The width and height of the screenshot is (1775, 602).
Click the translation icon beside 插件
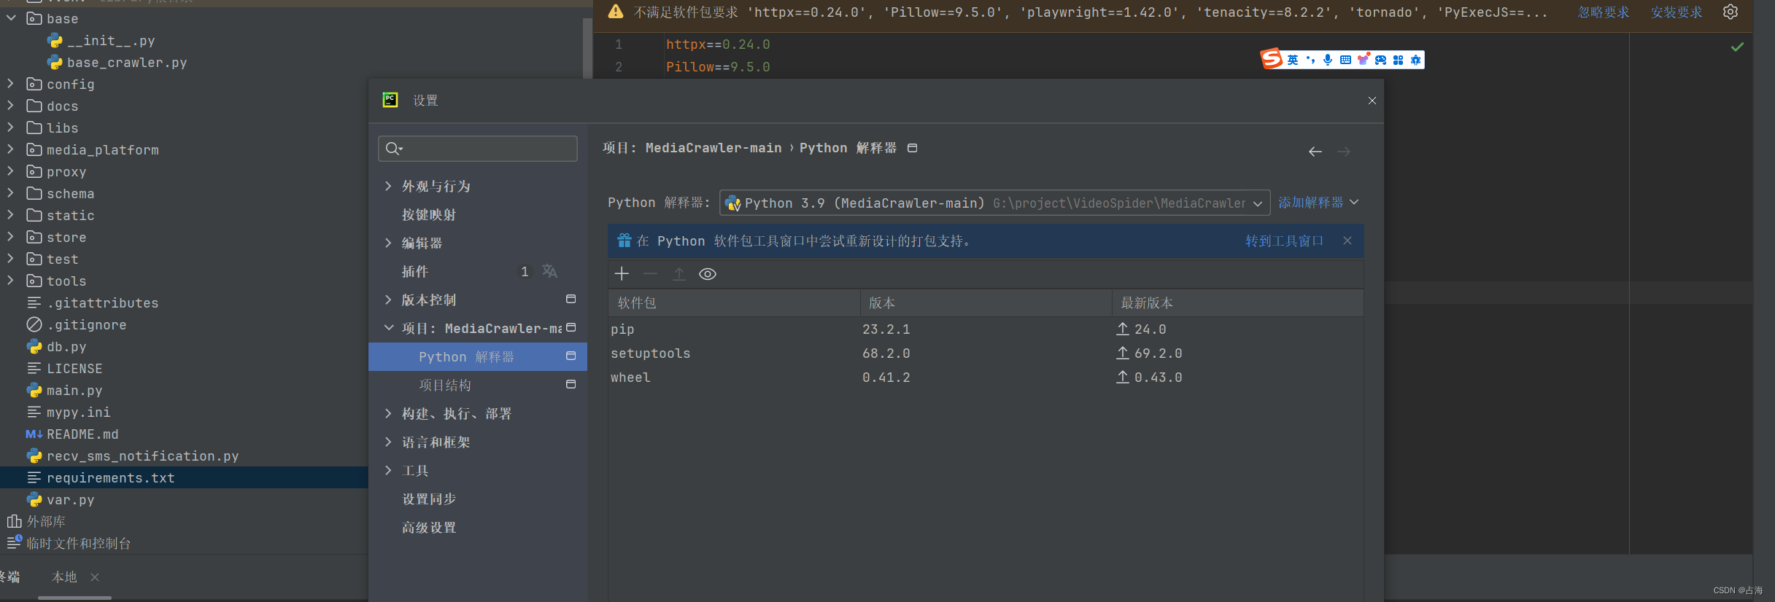[549, 272]
